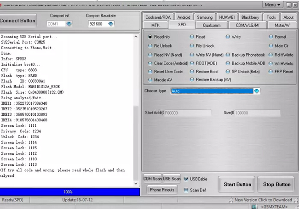Enable the Scan Def checkbox
The height and width of the screenshot is (209, 299).
pos(186,190)
